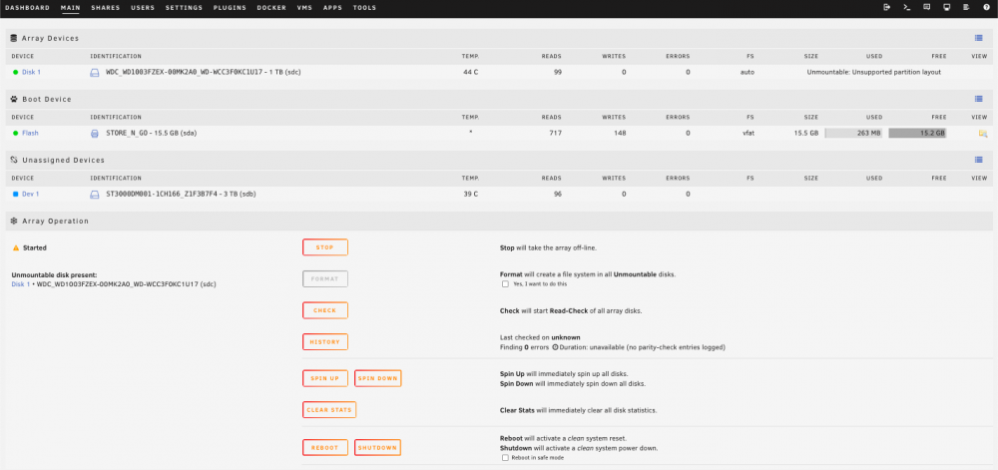Open the Dashboard tab
This screenshot has height=470, width=998.
point(27,8)
